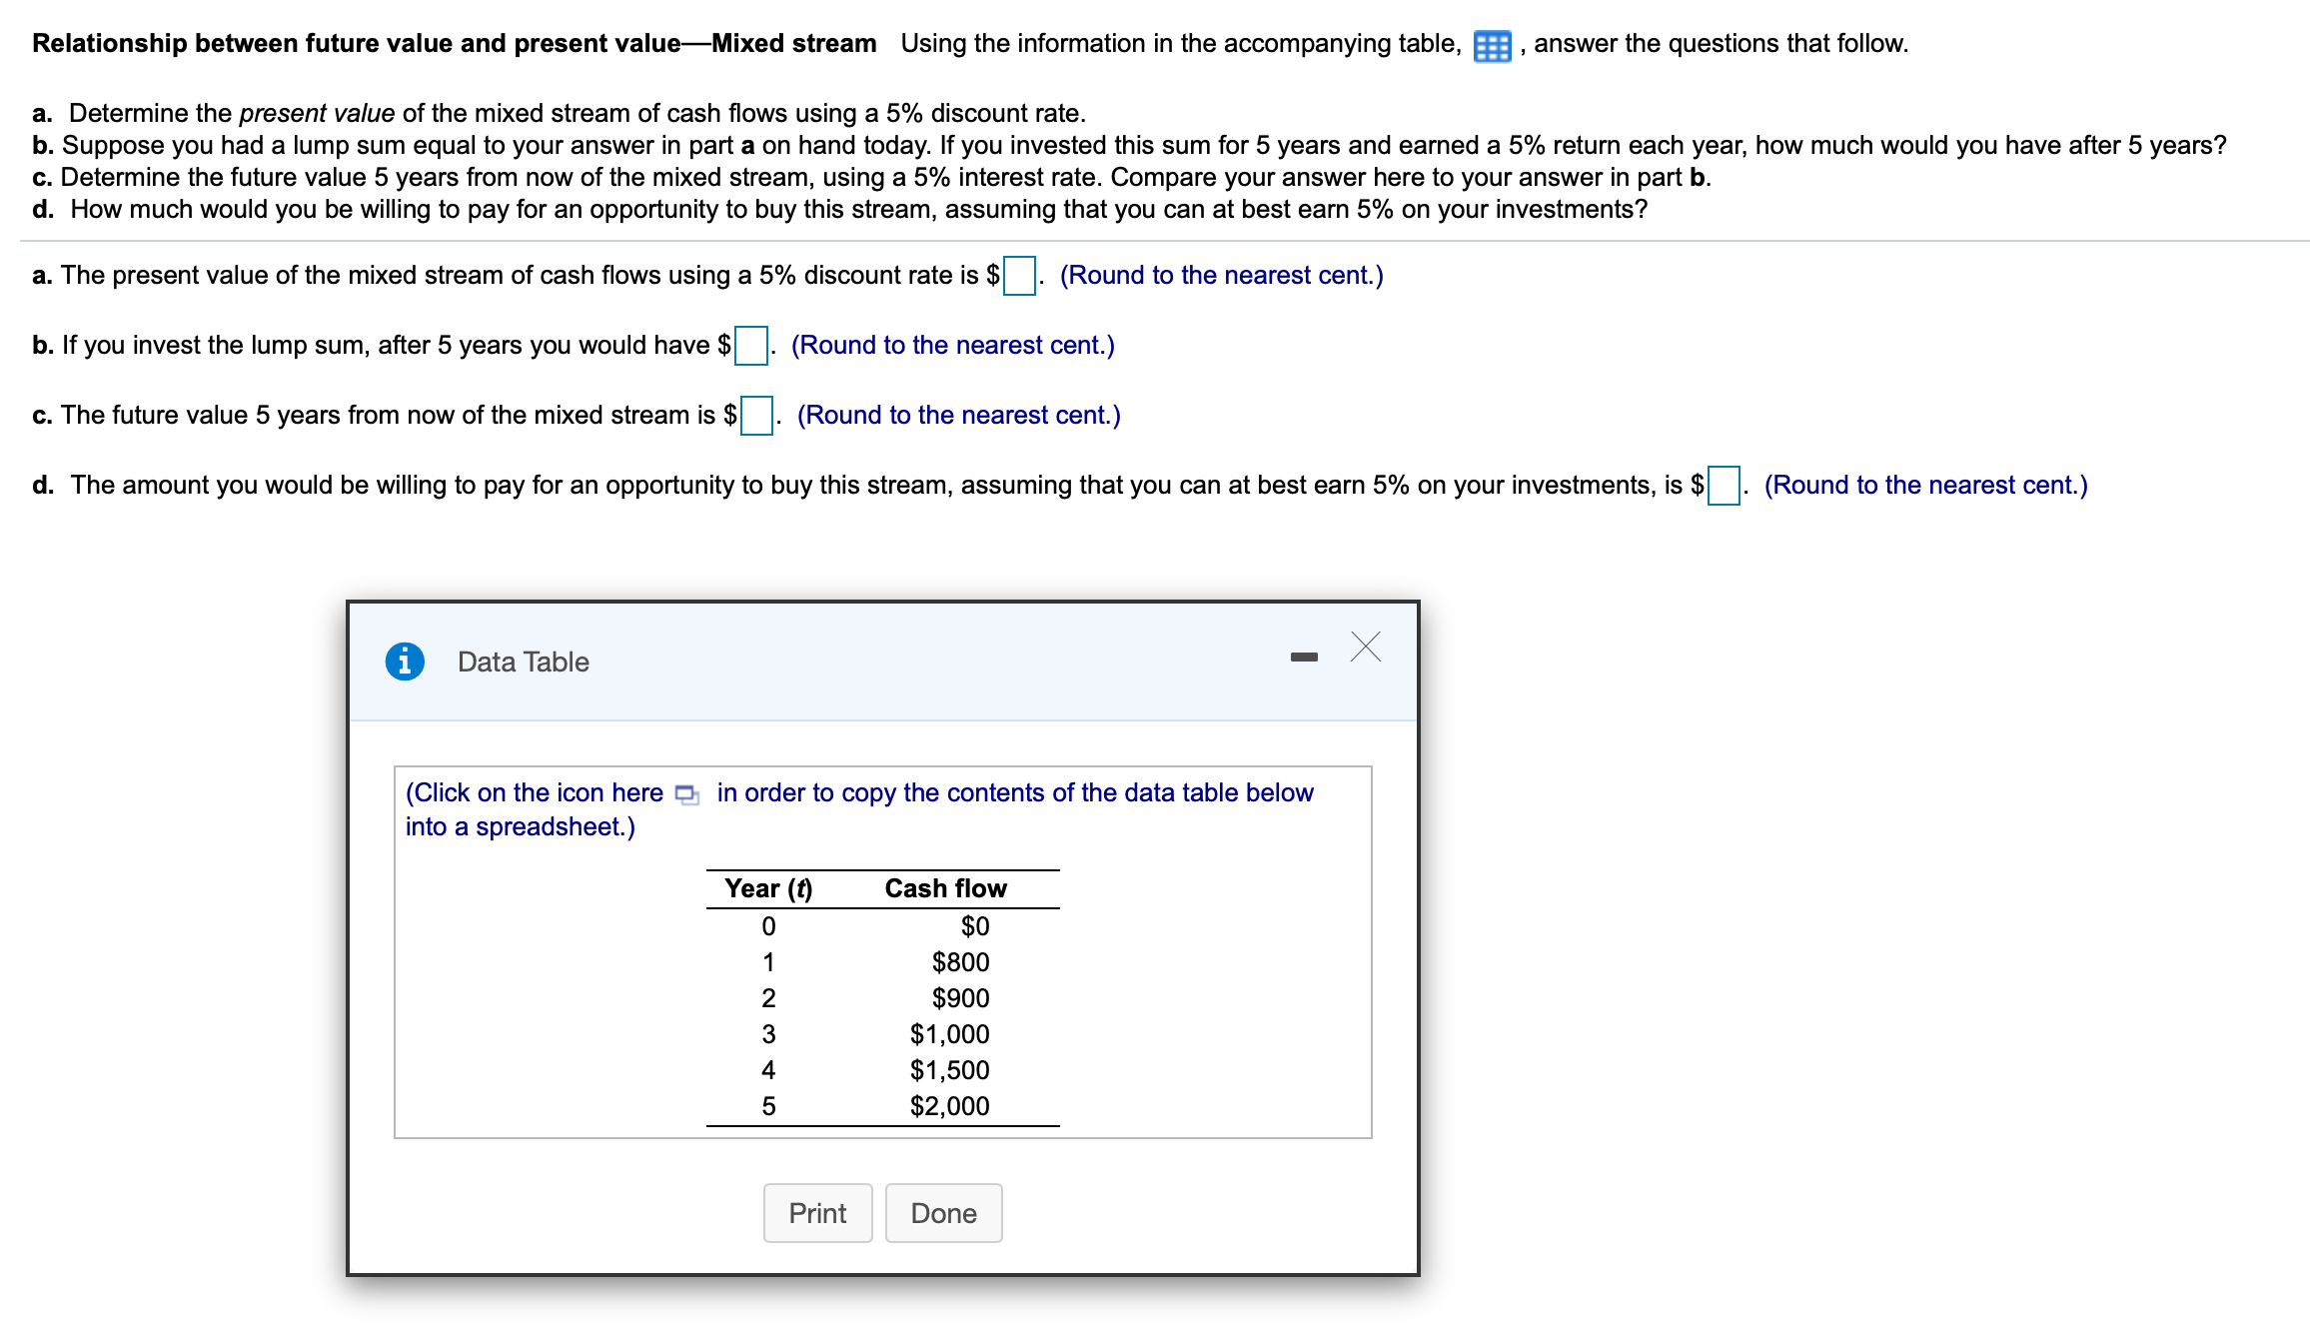
Task: Click the part d willing-to-pay input box
Action: pyautogui.click(x=1724, y=486)
